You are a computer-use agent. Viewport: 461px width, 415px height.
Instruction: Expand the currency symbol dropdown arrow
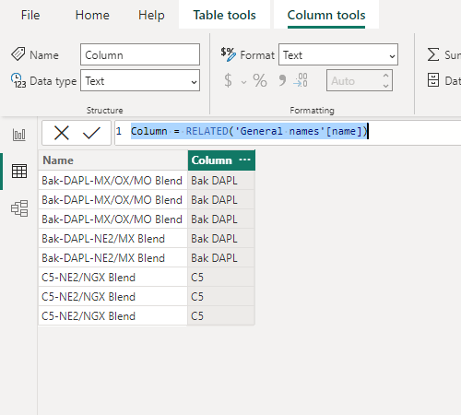(243, 82)
